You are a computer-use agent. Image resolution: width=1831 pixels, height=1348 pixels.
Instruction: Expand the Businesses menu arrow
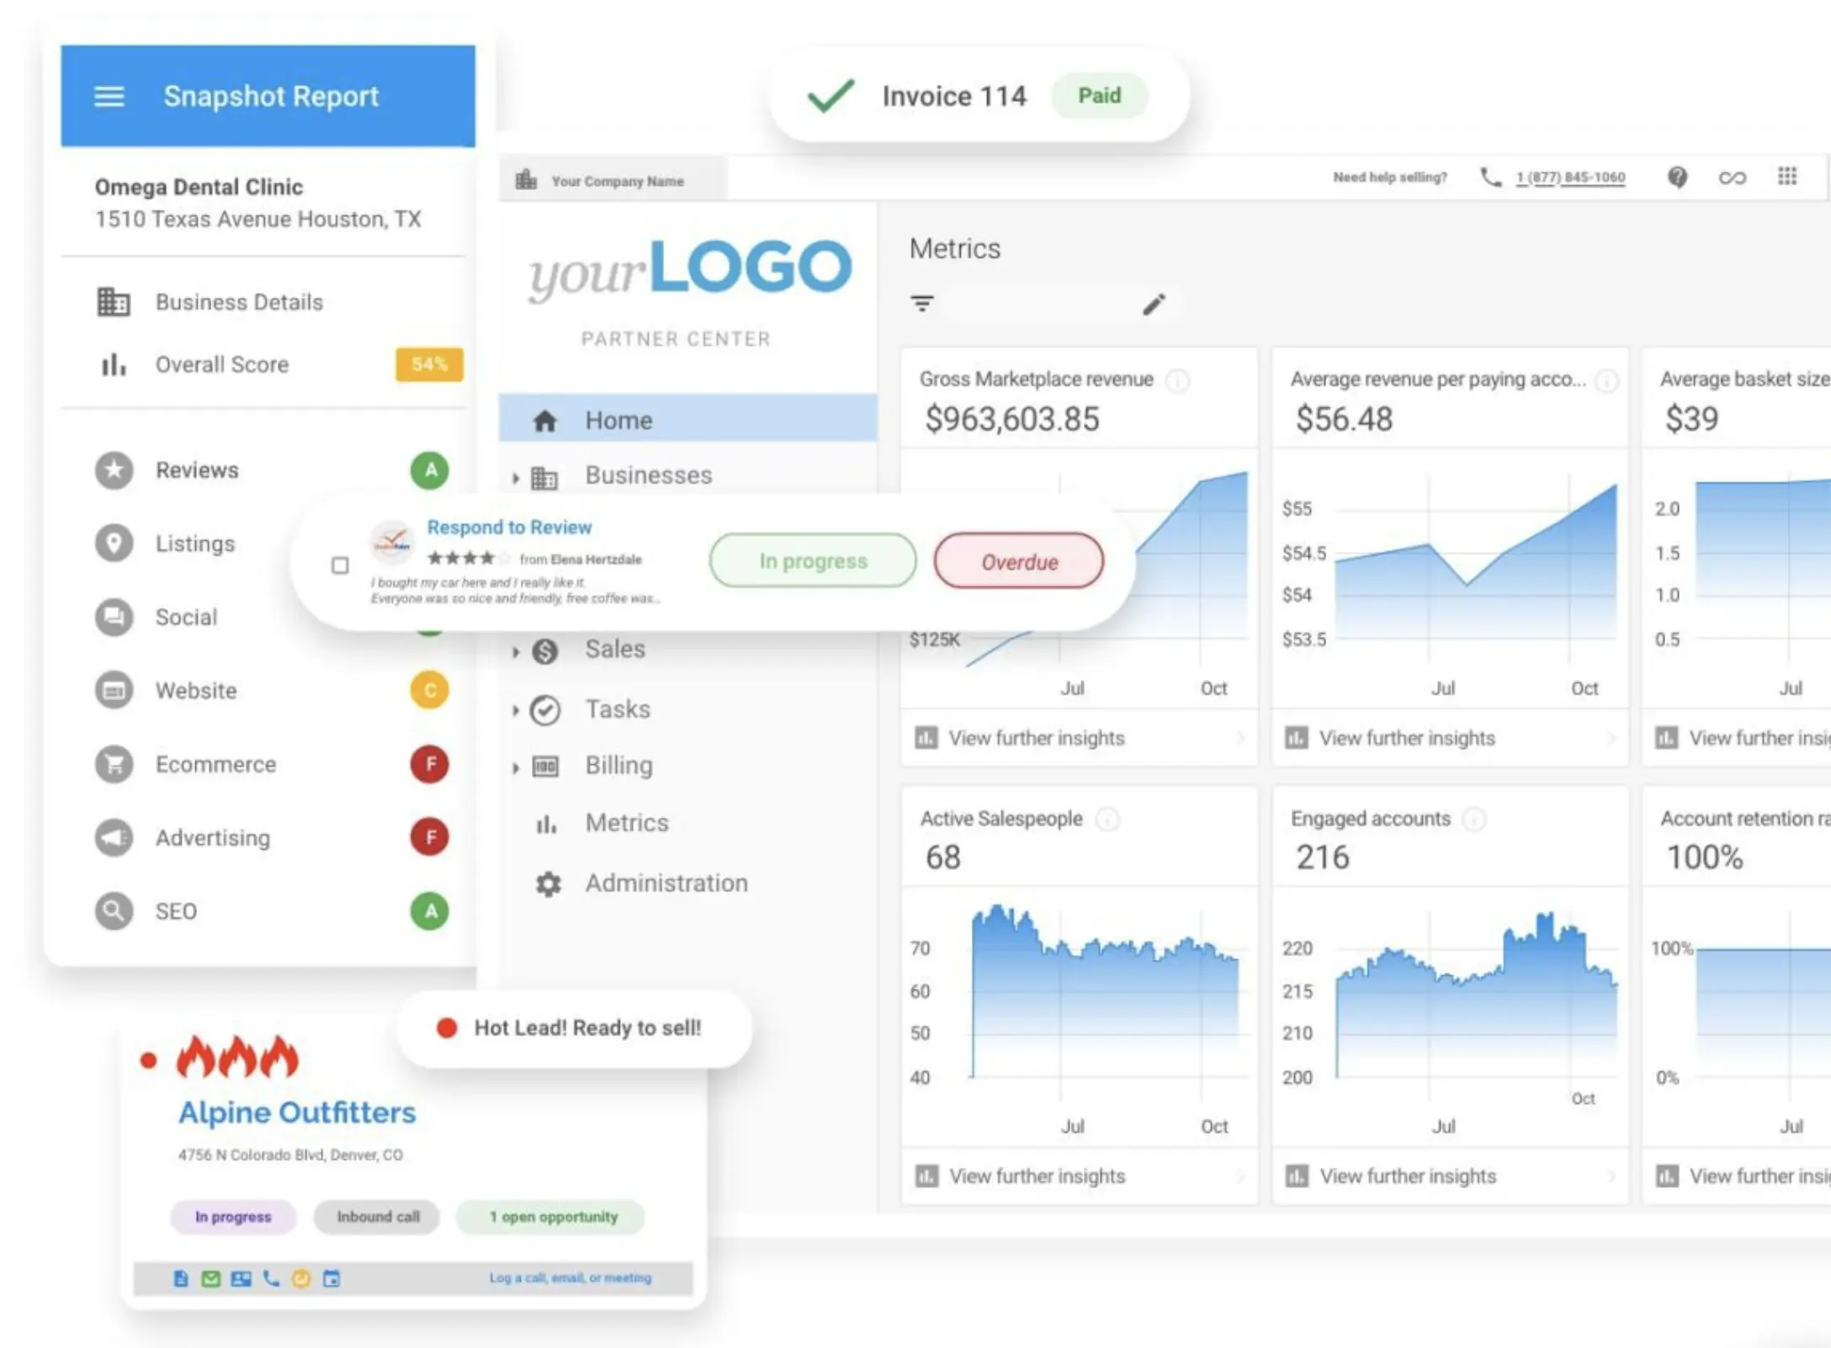tap(516, 478)
